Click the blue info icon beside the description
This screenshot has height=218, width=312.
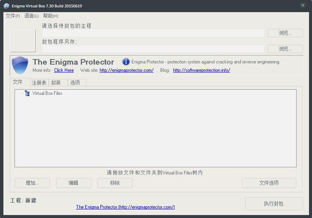126,62
